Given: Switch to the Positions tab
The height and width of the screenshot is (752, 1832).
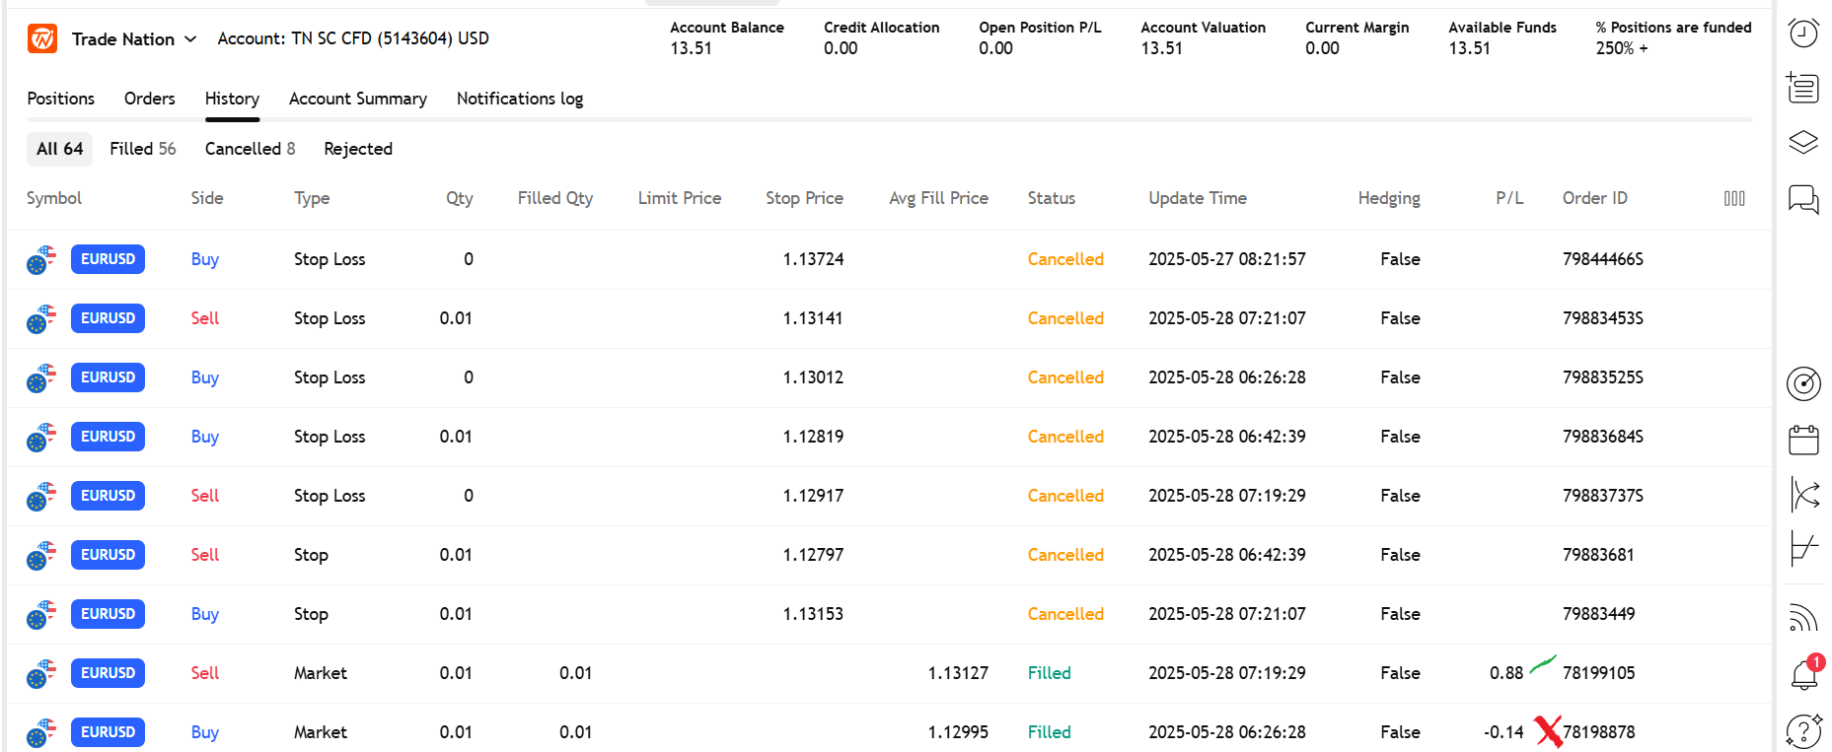Looking at the screenshot, I should 61,99.
